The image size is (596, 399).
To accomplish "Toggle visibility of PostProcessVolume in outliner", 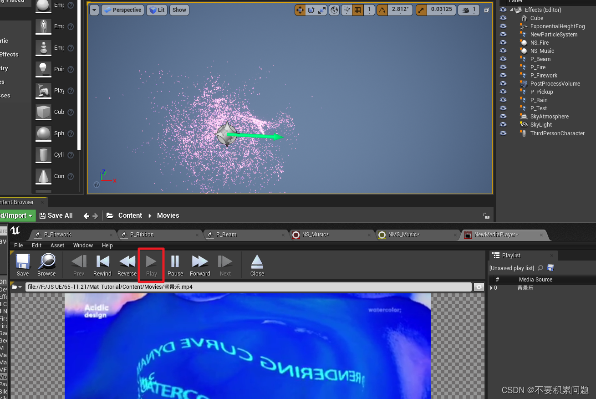I will click(503, 84).
